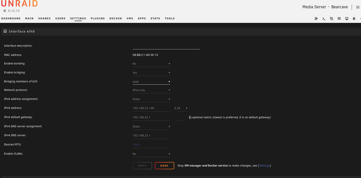The image size is (361, 178).
Task: Open the web terminal icon
Action: (x=324, y=19)
